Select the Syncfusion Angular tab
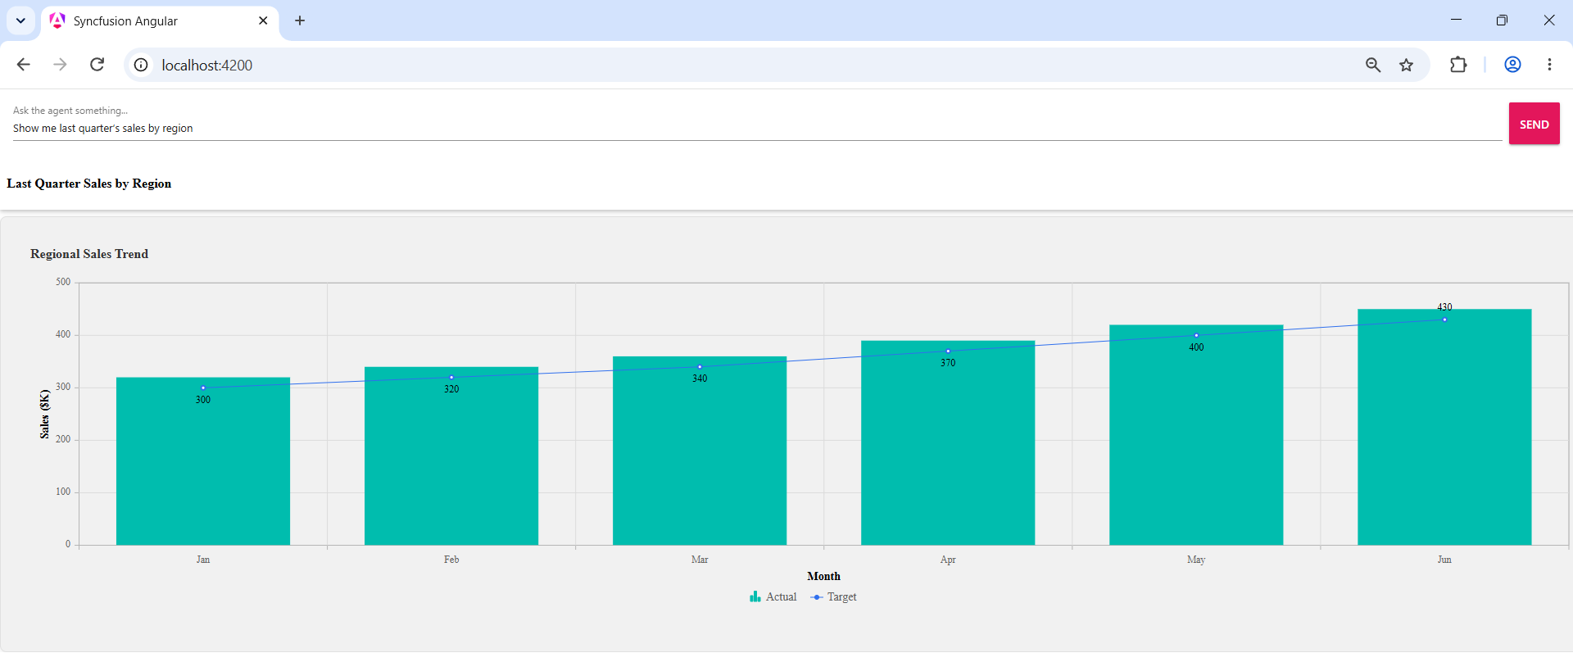Image resolution: width=1573 pixels, height=662 pixels. (159, 21)
